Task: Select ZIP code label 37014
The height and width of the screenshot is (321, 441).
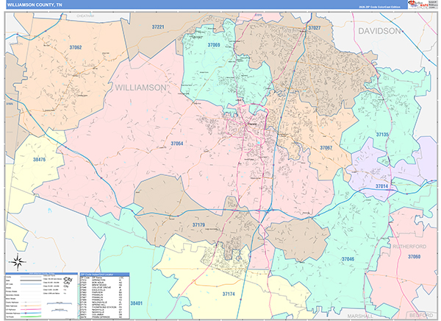Action: pyautogui.click(x=381, y=186)
